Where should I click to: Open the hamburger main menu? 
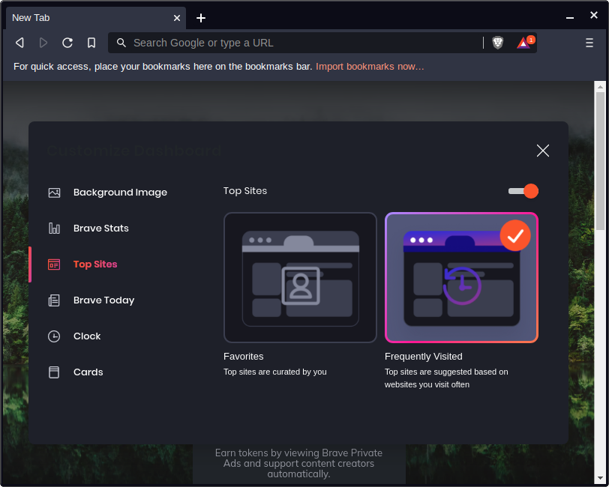click(589, 43)
